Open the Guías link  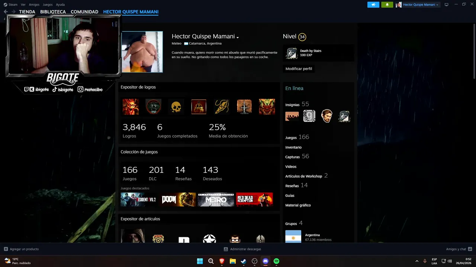tap(290, 195)
